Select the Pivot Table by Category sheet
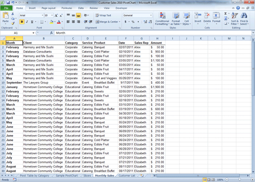The image size is (255, 182). (x=34, y=176)
